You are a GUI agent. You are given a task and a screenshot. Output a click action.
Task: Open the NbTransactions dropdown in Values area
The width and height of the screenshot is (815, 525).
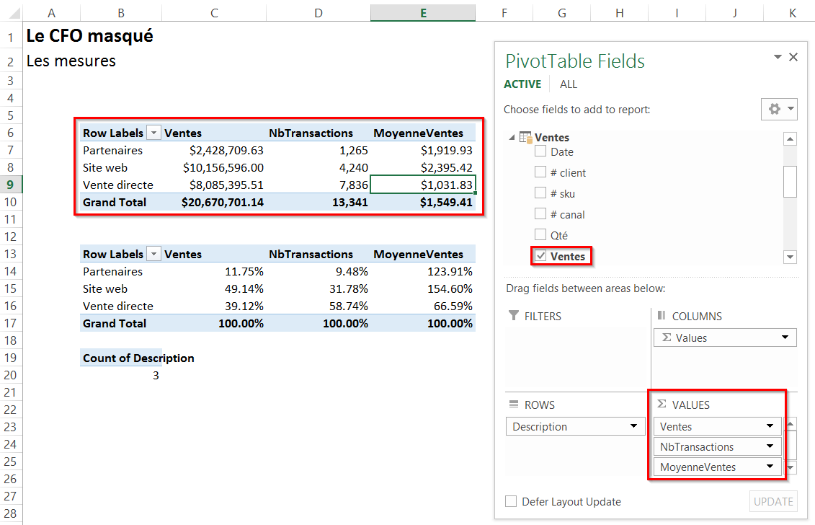coord(770,446)
